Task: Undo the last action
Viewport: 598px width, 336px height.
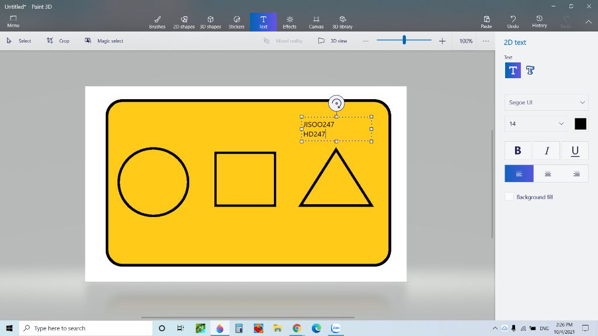Action: pyautogui.click(x=513, y=22)
